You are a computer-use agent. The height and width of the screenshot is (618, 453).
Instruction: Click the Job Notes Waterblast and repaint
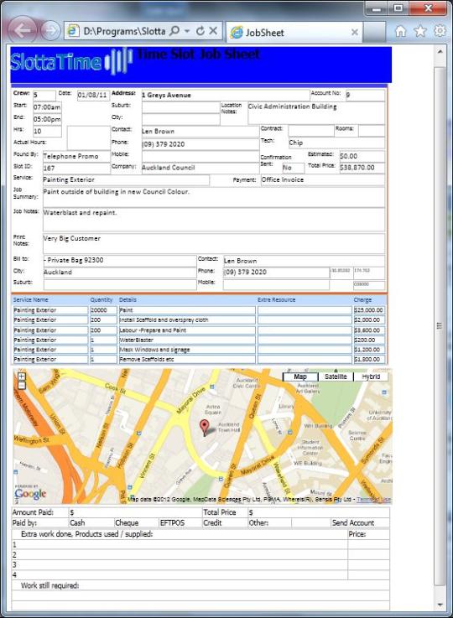coord(214,220)
